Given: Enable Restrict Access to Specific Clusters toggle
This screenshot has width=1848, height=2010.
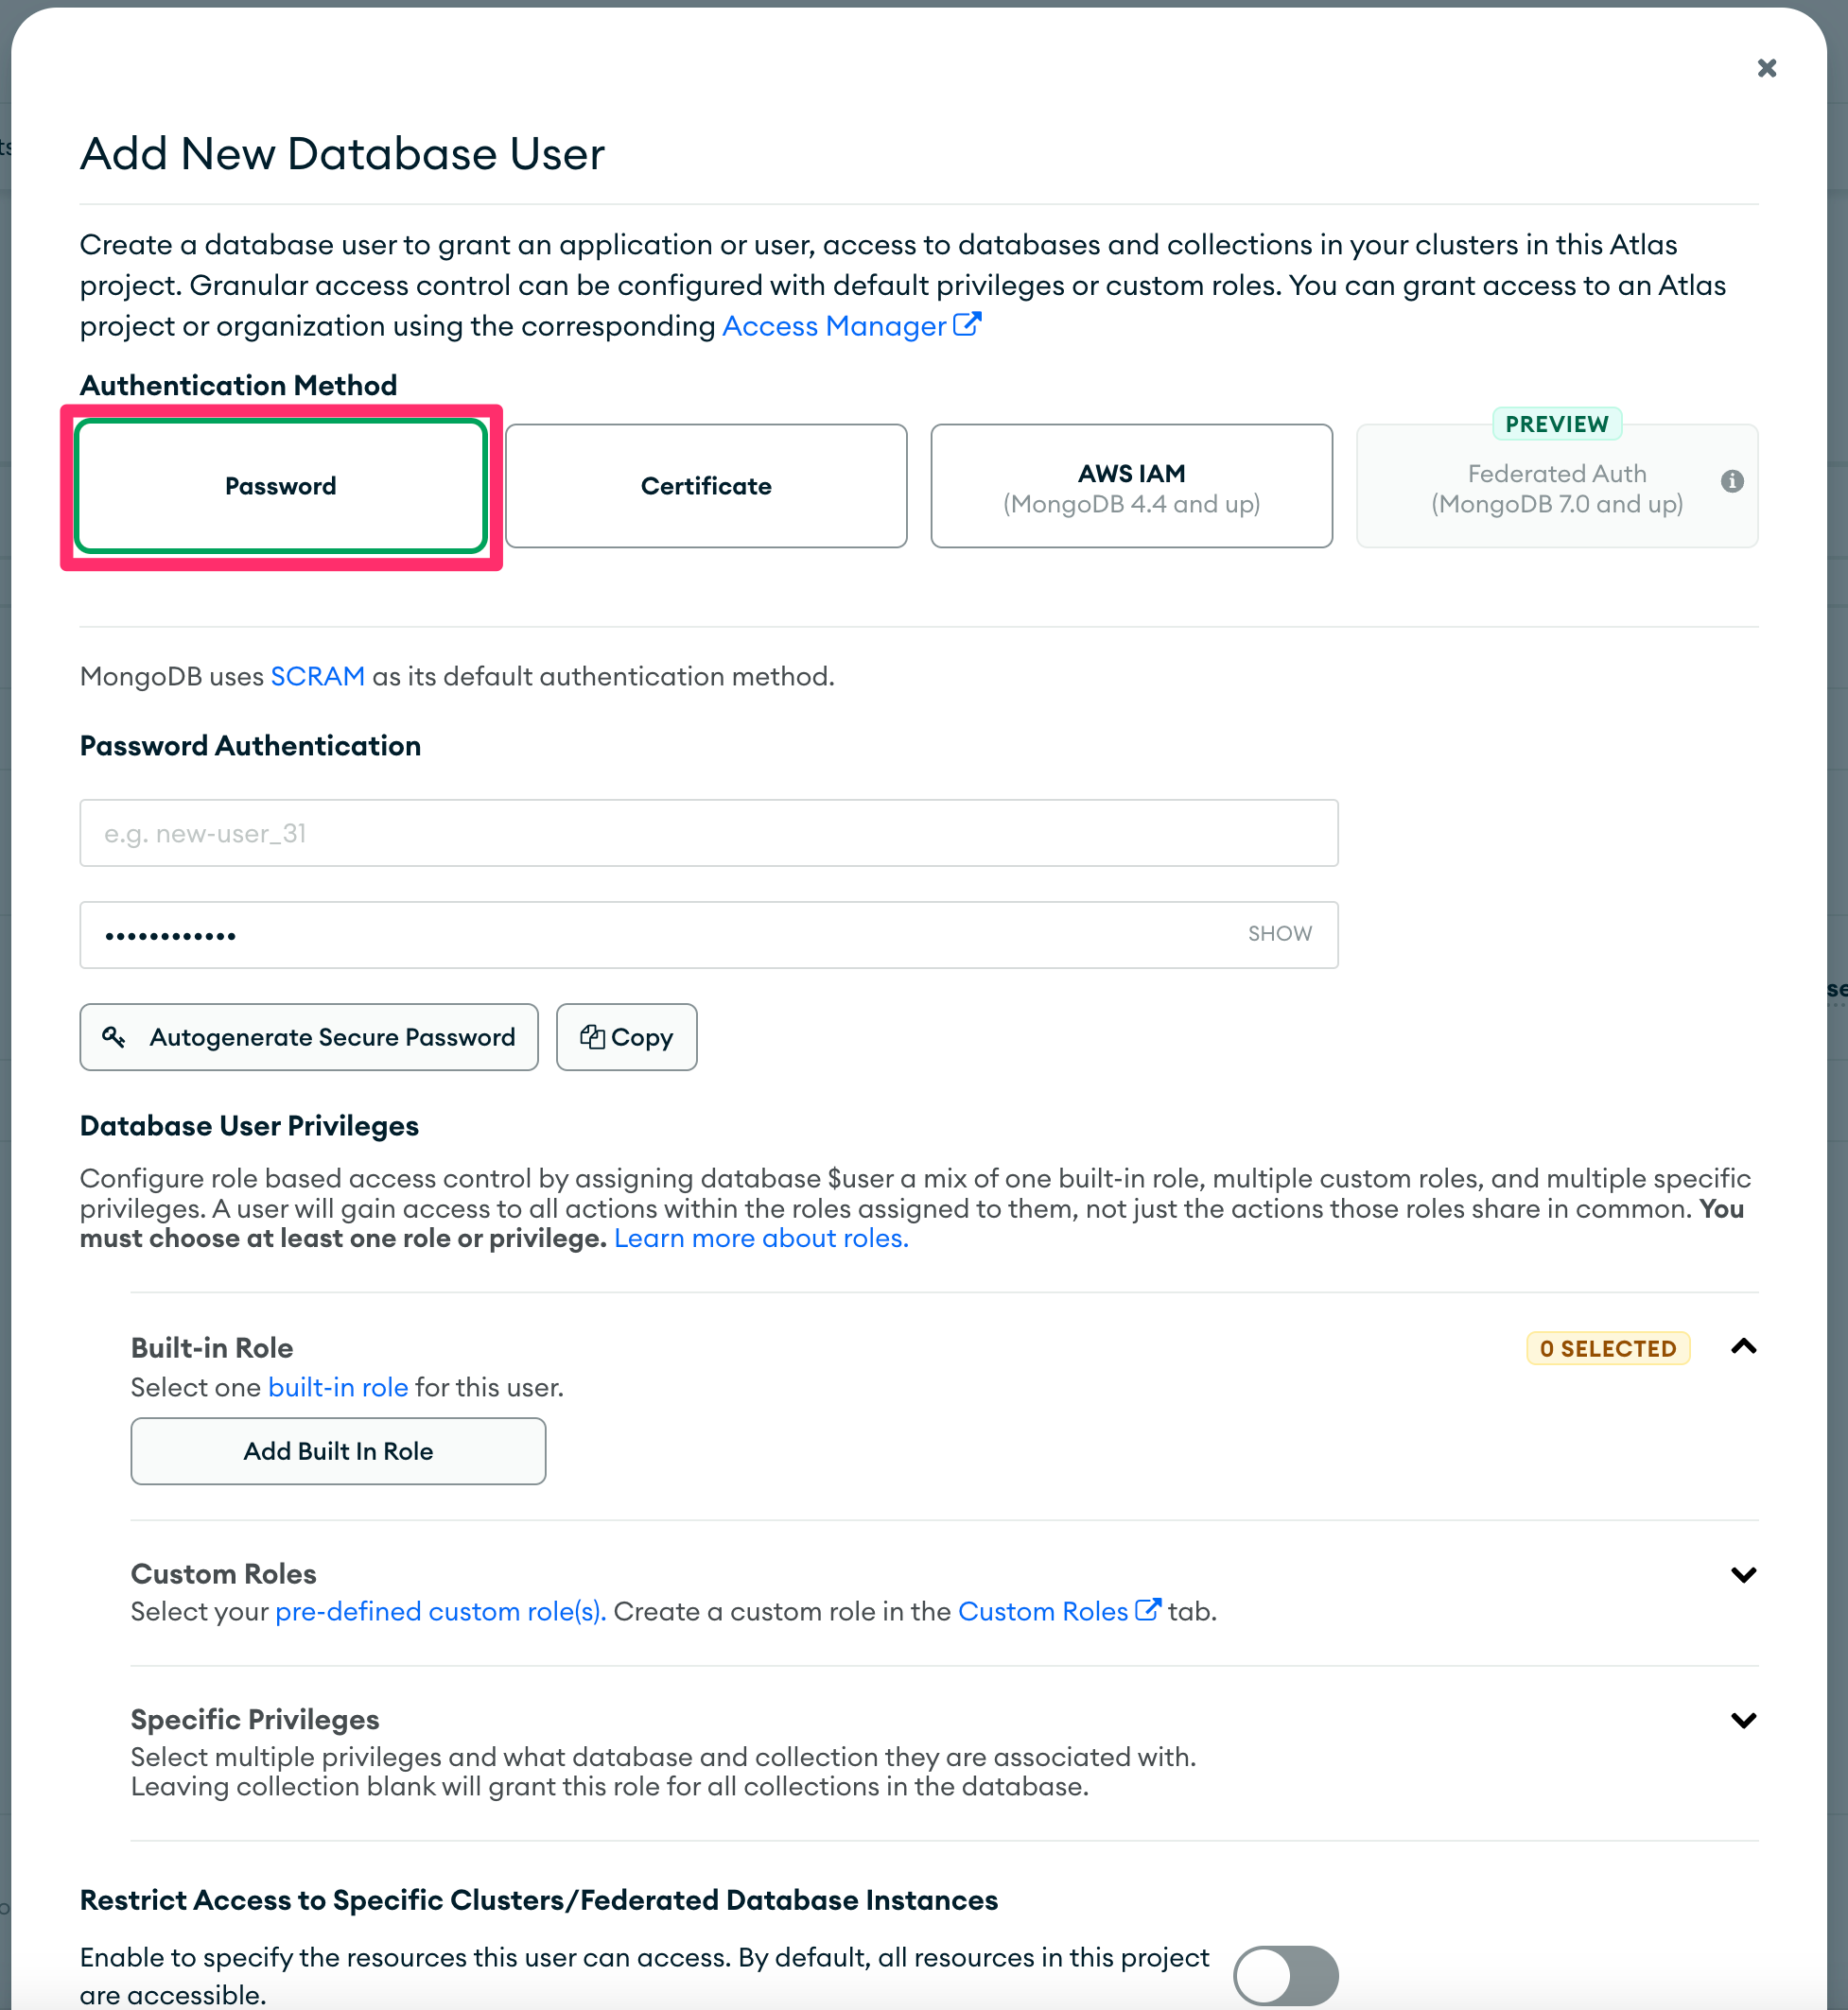Looking at the screenshot, I should (1285, 1974).
